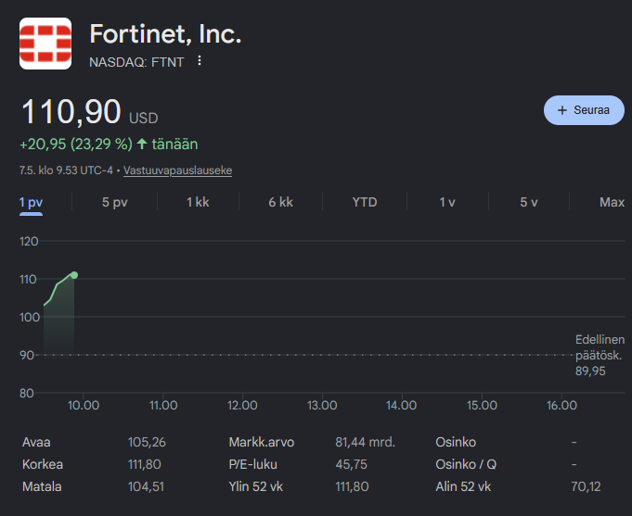Switch to the 5 pv chart range
This screenshot has height=516, width=632.
[x=115, y=202]
